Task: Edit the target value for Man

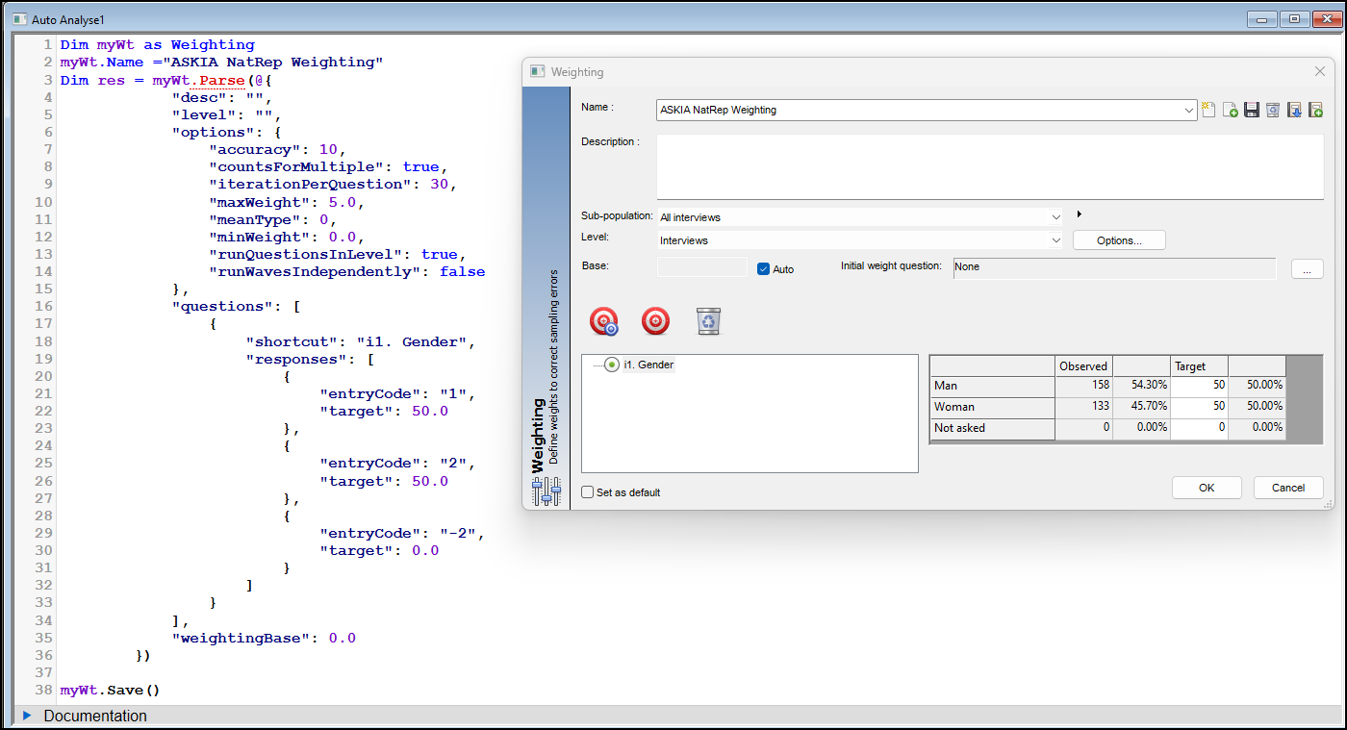Action: (1199, 386)
